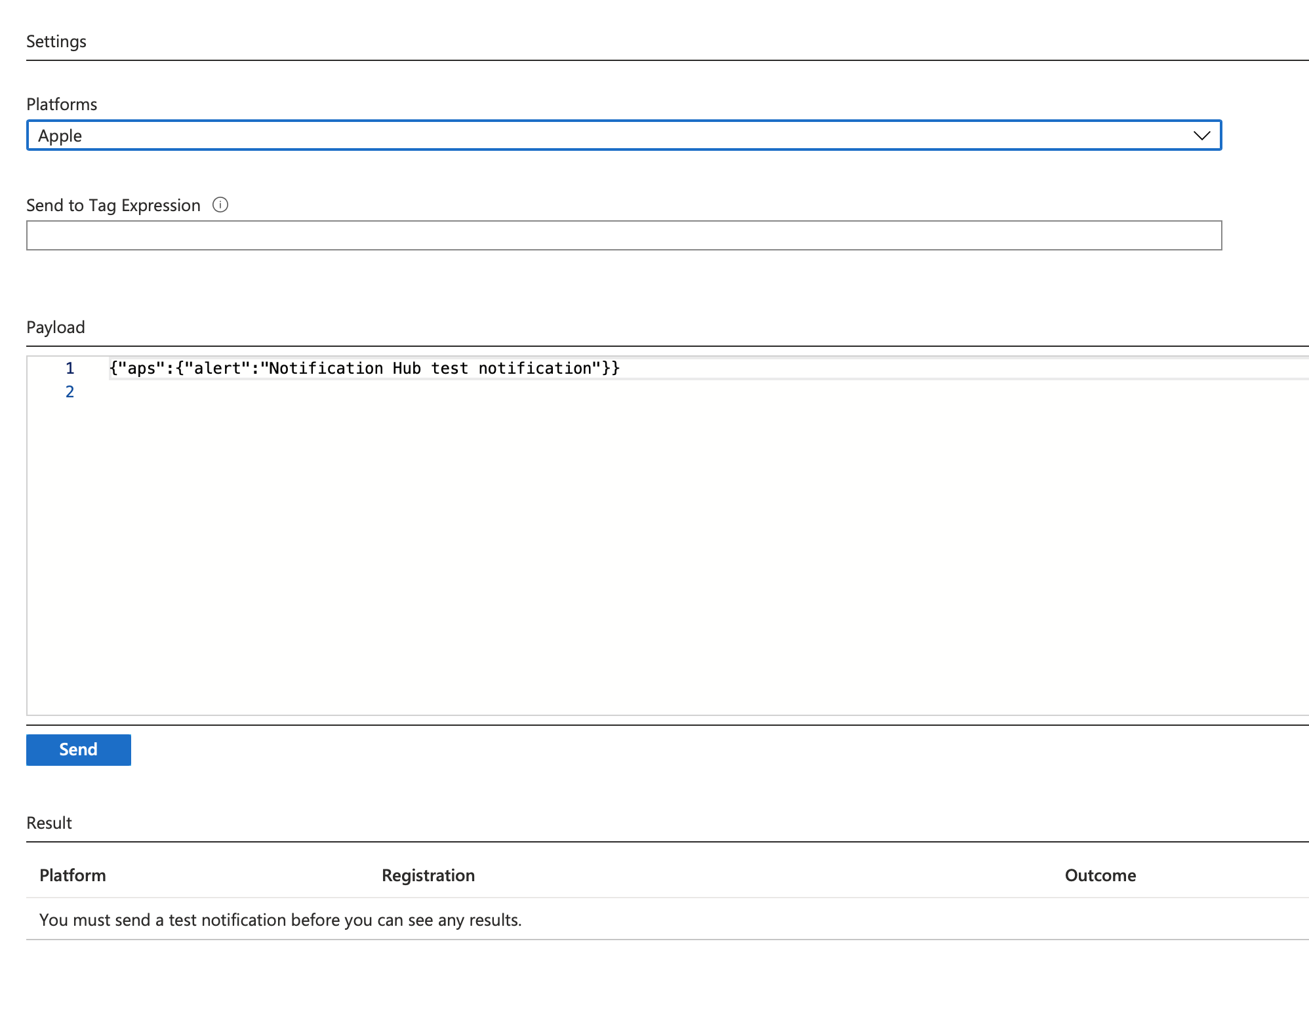
Task: Click the info icon beside Tag Expression
Action: point(220,205)
